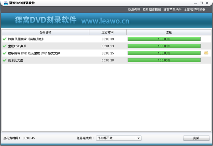213x146 pixels.
Task: Sort by the 进程 column header
Action: pos(169,32)
